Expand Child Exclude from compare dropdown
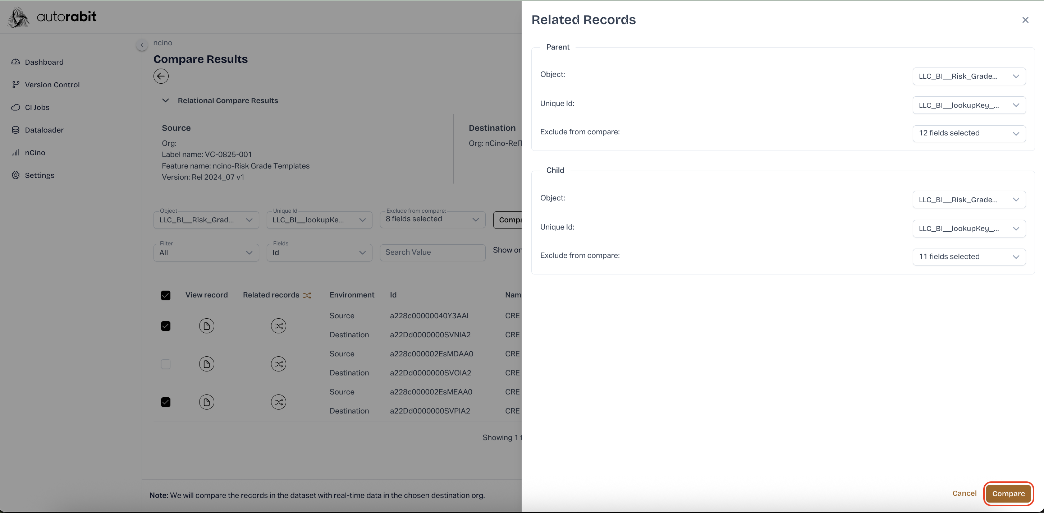Viewport: 1044px width, 513px height. [969, 256]
